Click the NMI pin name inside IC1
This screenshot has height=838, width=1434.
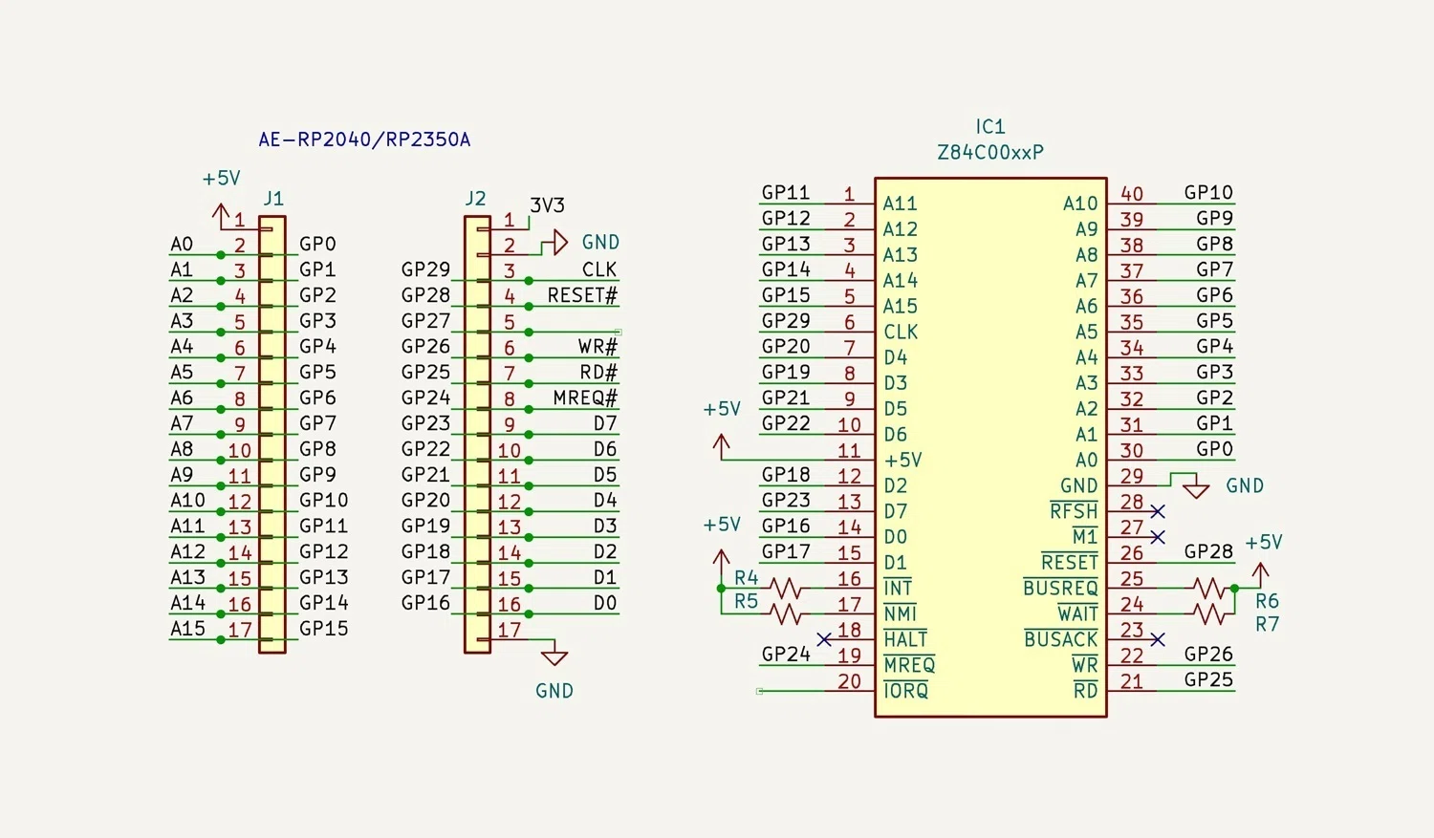pyautogui.click(x=900, y=613)
